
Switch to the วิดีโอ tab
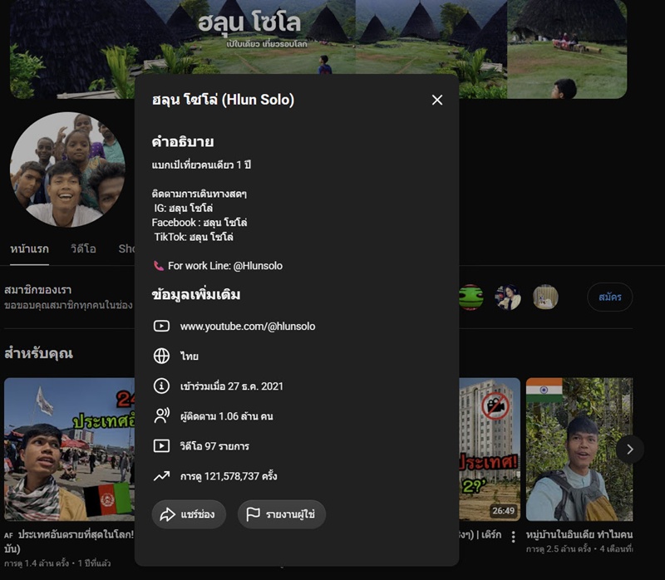tap(83, 249)
